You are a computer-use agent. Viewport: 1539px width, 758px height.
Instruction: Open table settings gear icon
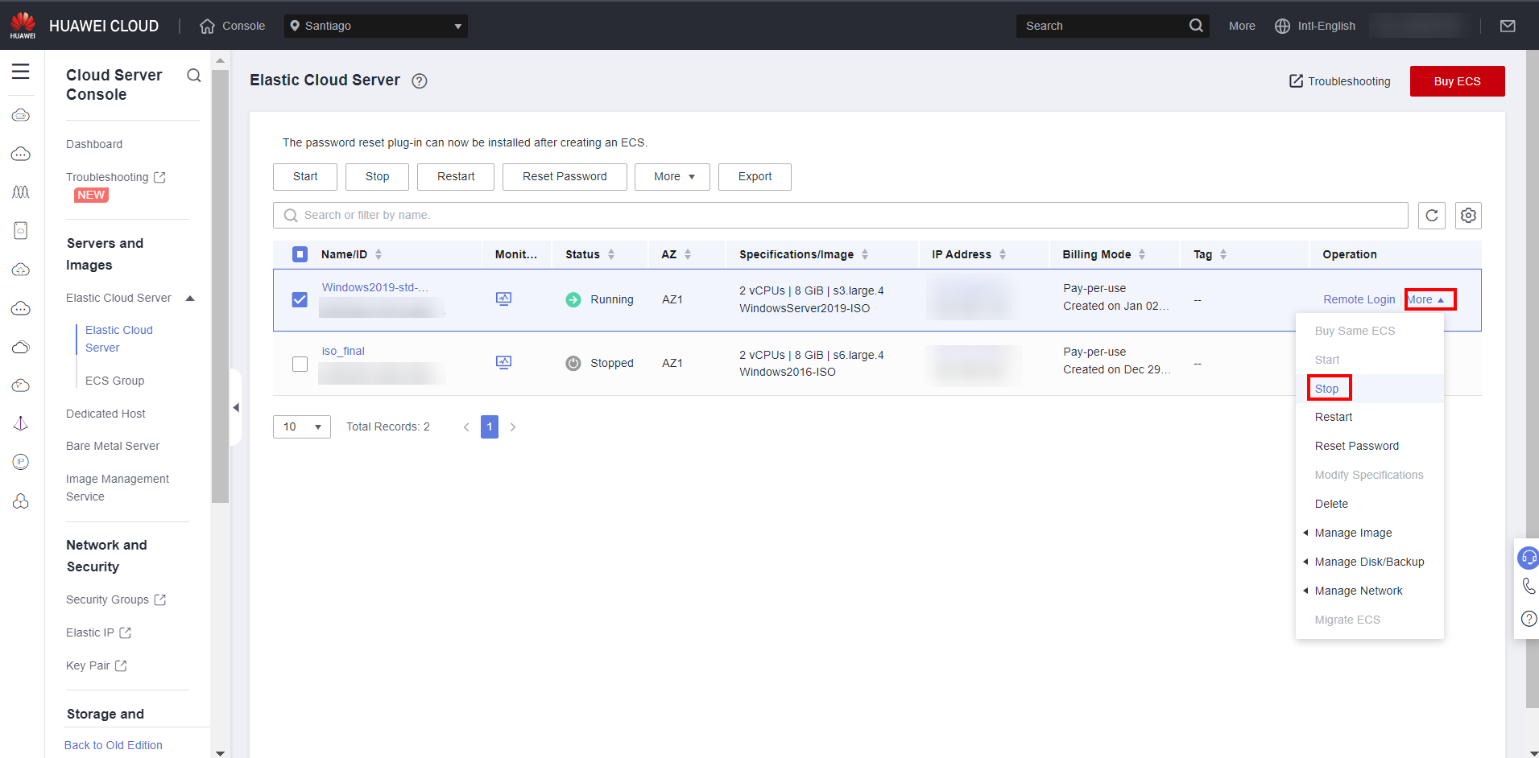tap(1468, 216)
